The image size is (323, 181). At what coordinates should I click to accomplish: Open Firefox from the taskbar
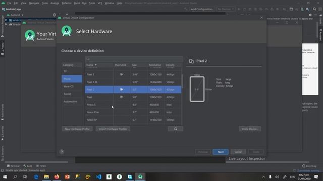57,176
